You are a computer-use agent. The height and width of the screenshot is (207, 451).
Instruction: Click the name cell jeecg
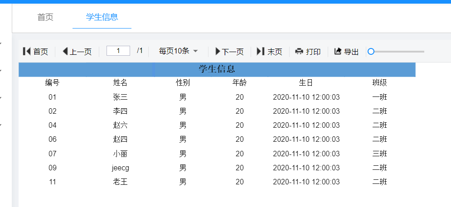click(x=121, y=168)
